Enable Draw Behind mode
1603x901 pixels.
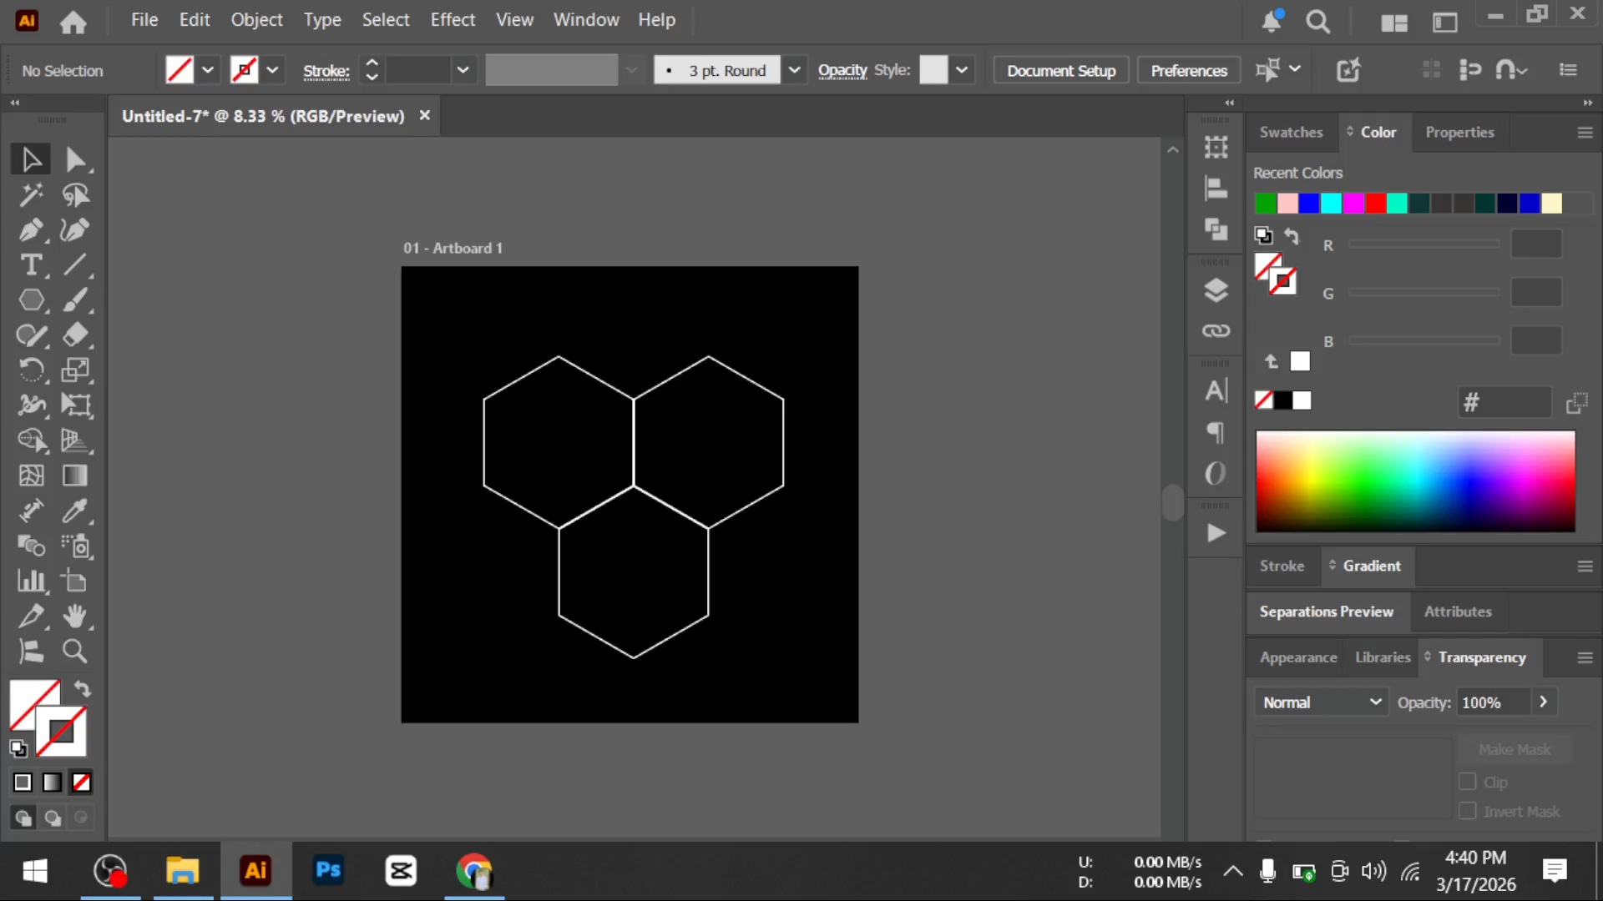point(53,818)
